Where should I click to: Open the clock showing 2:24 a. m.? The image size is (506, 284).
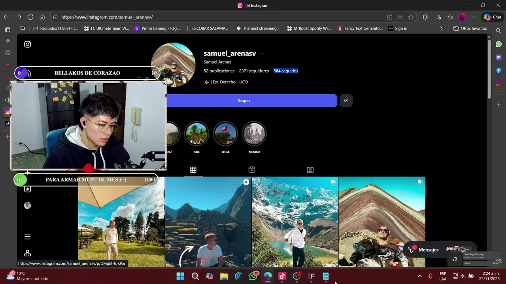(490, 276)
